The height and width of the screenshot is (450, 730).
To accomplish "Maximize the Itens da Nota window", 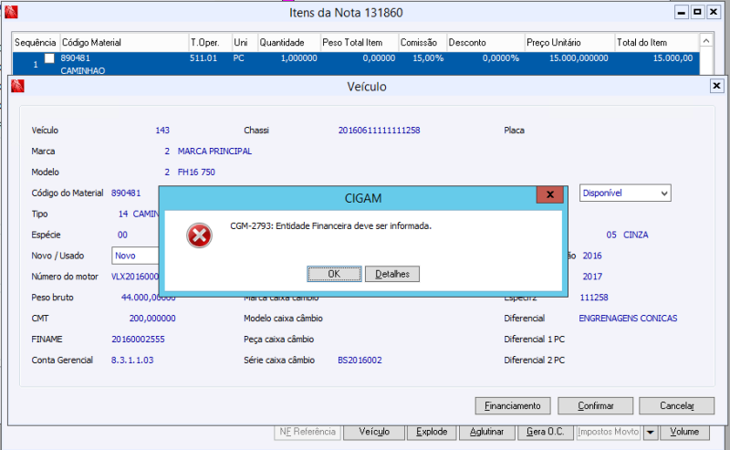I will pyautogui.click(x=697, y=12).
